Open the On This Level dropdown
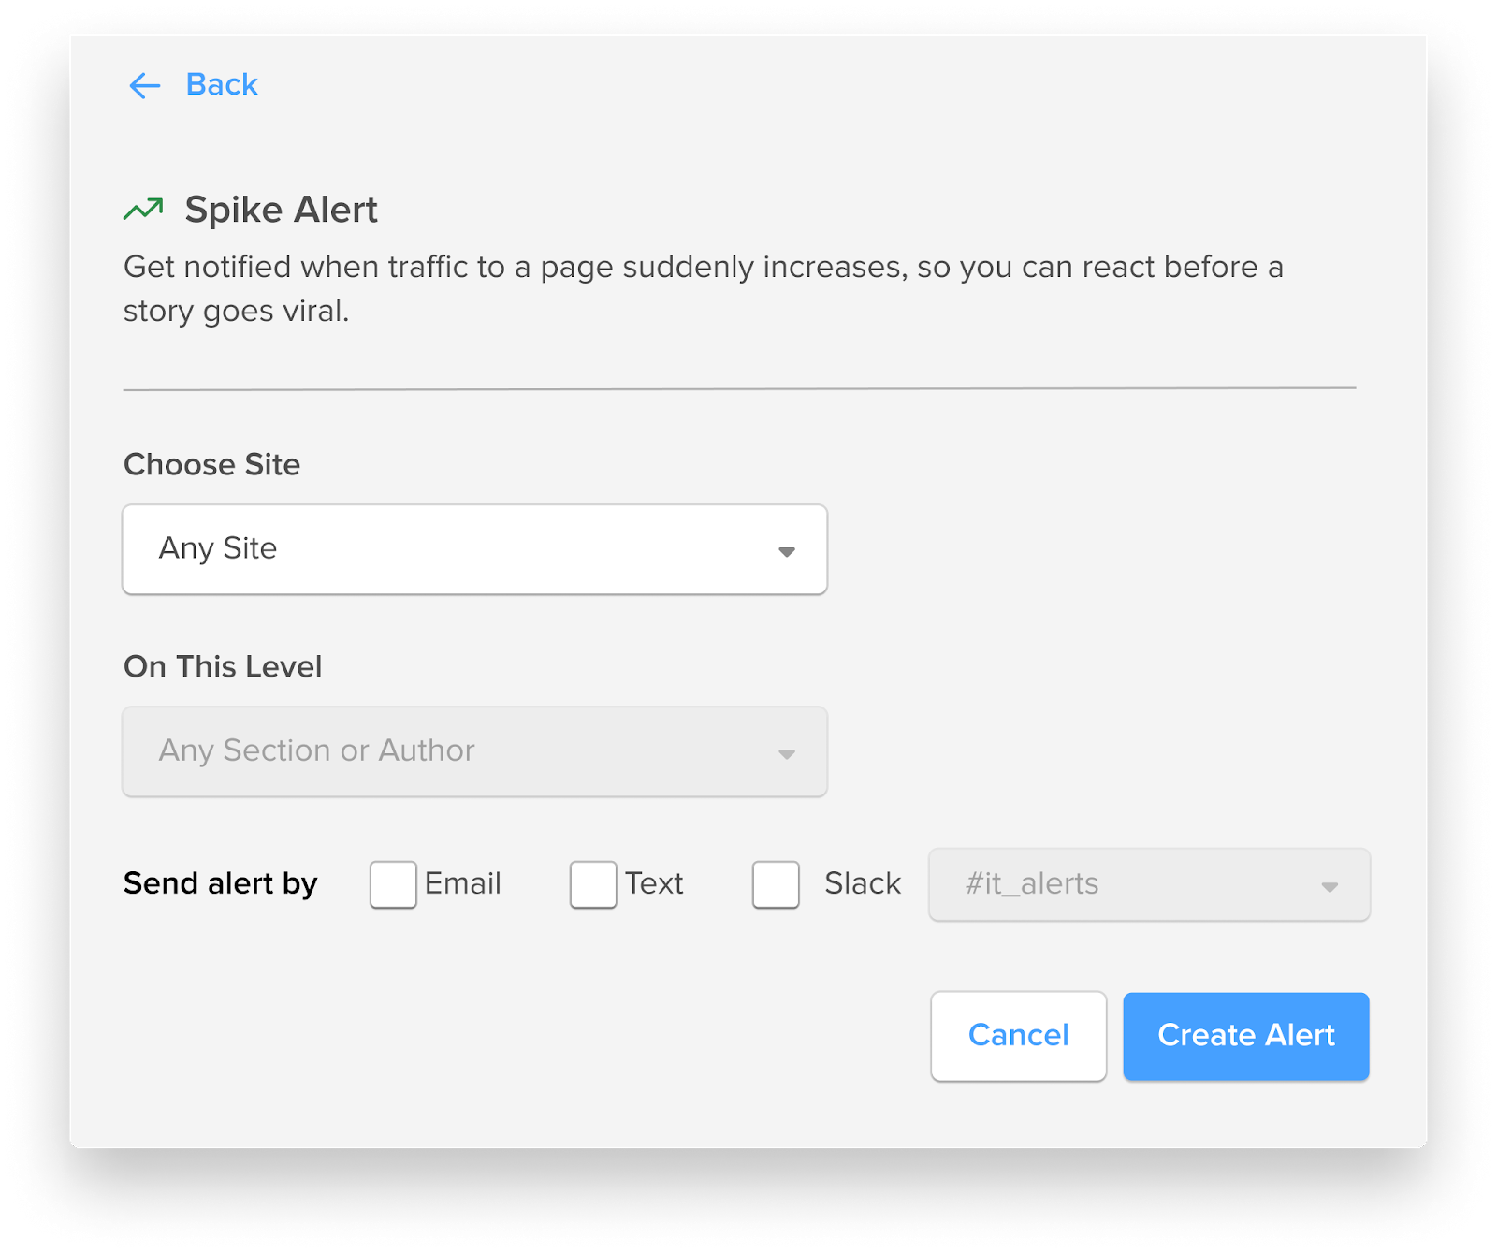Image resolution: width=1497 pixels, height=1253 pixels. (474, 752)
